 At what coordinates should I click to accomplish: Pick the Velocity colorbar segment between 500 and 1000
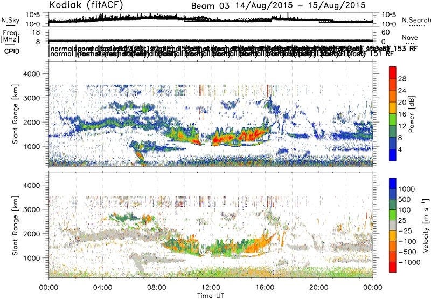(393, 194)
